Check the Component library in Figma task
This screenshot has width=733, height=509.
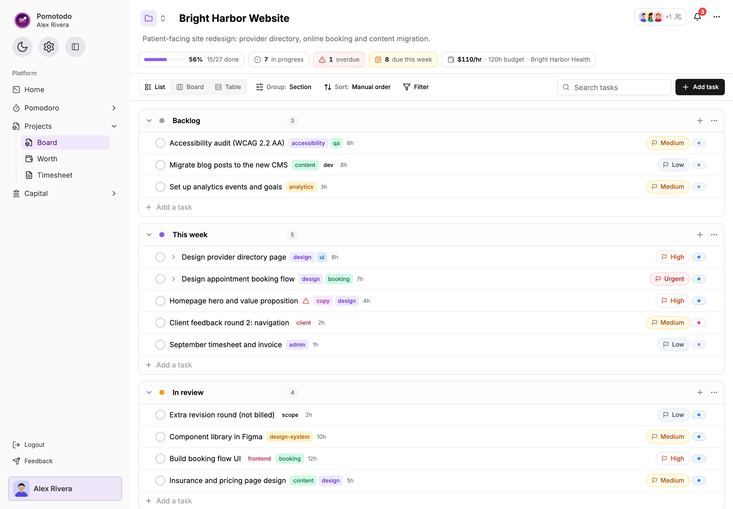[160, 437]
